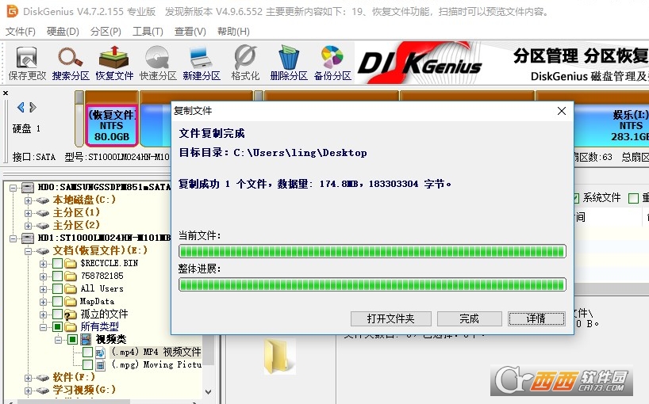The image size is (649, 404).
Task: Check the 孤立的文件 folder checkbox
Action: pyautogui.click(x=58, y=314)
